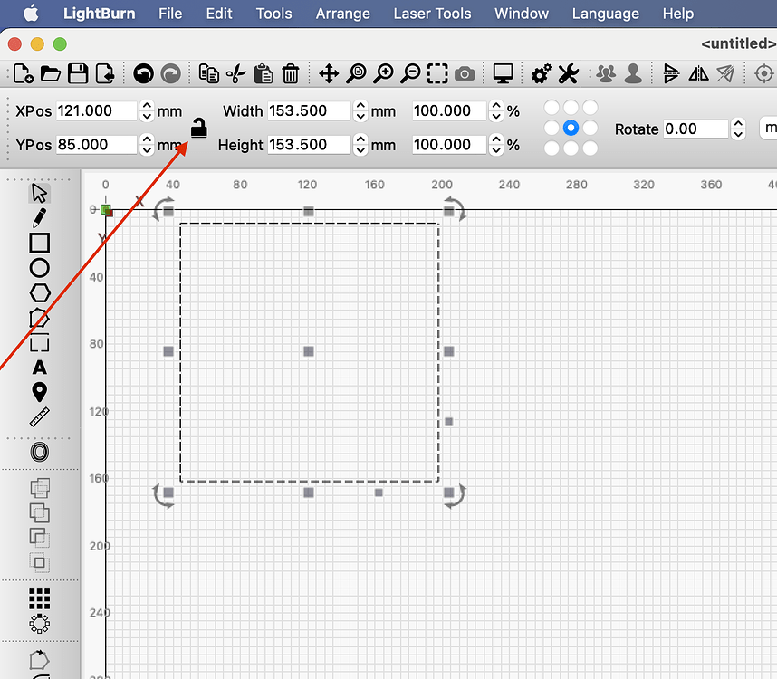This screenshot has width=777, height=679.
Task: Select the Rectangle drawing tool
Action: pos(38,243)
